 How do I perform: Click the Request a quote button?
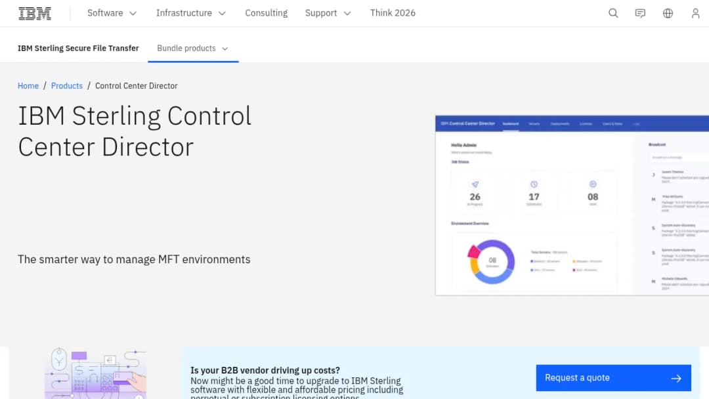614,378
